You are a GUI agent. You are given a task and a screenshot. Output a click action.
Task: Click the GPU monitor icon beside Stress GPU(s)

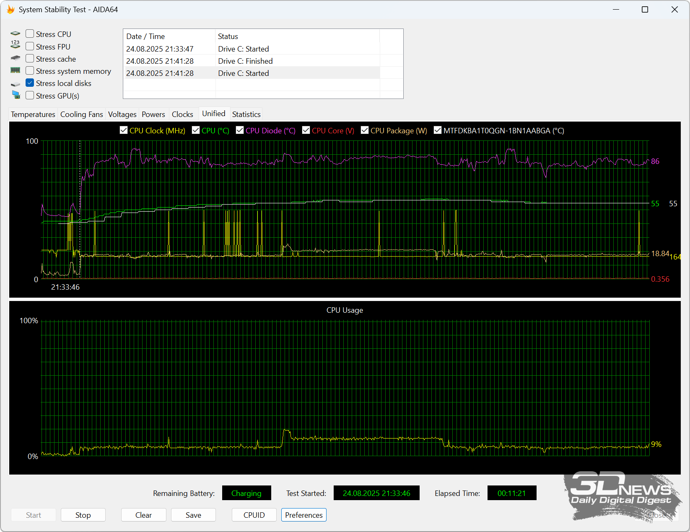point(16,95)
